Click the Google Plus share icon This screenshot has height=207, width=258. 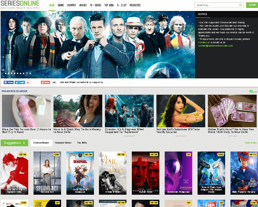[x=28, y=82]
